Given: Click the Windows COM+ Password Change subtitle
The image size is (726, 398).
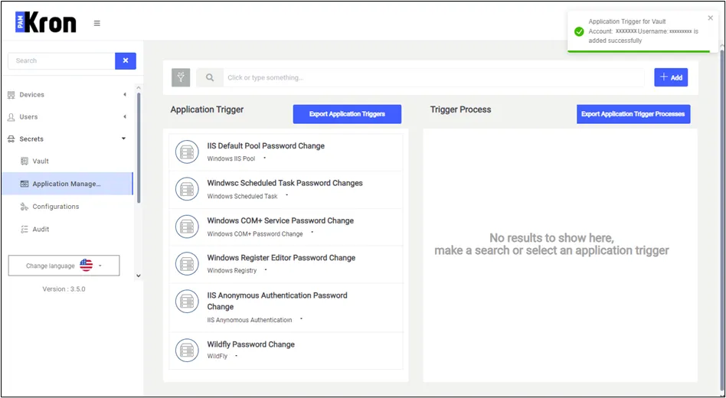Looking at the screenshot, I should click(255, 234).
